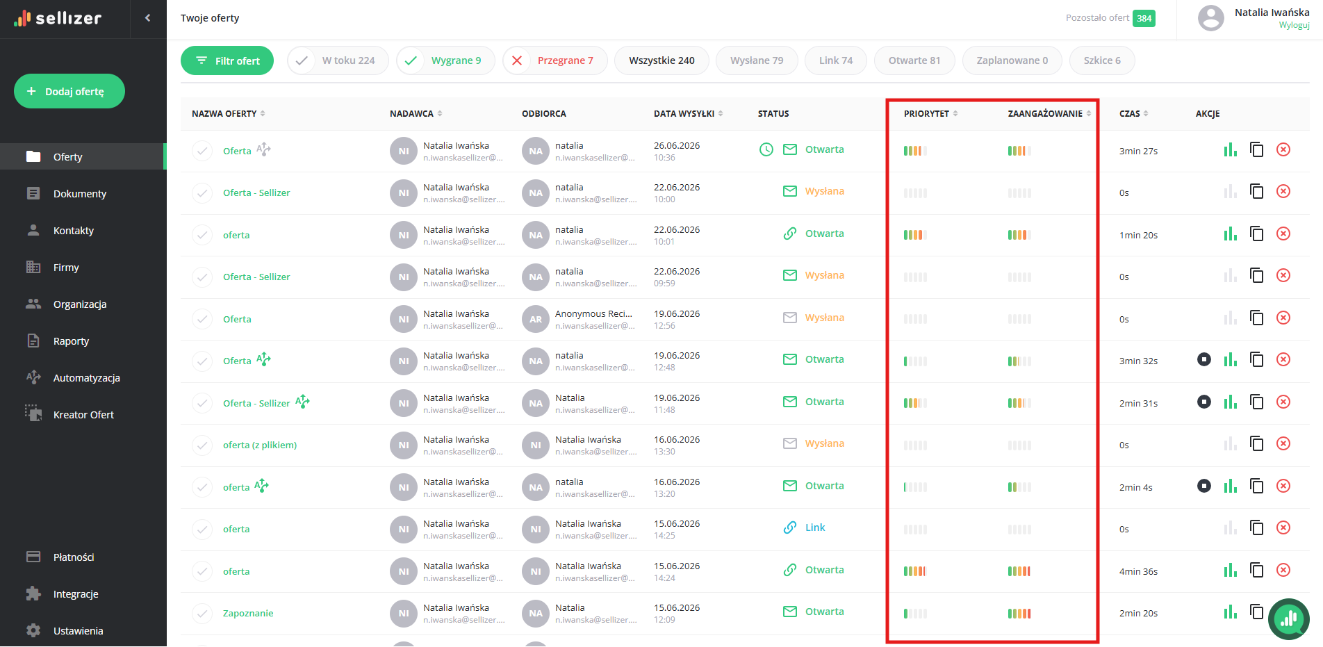Viewport: 1323px width, 647px height.
Task: Delete the oferta (z plikiem) offer
Action: 1283,443
